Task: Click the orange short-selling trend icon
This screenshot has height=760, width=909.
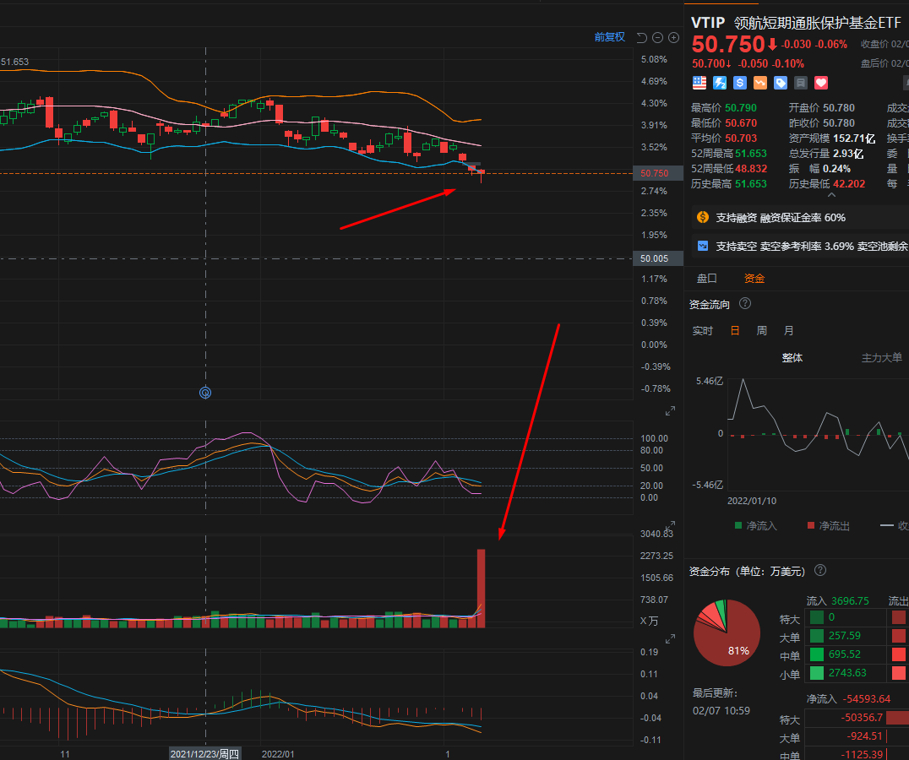Action: tap(760, 83)
